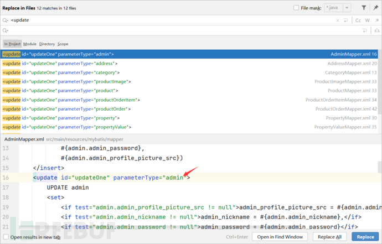Open search history magnifier dropdown
382x244 pixels.
tap(6, 20)
